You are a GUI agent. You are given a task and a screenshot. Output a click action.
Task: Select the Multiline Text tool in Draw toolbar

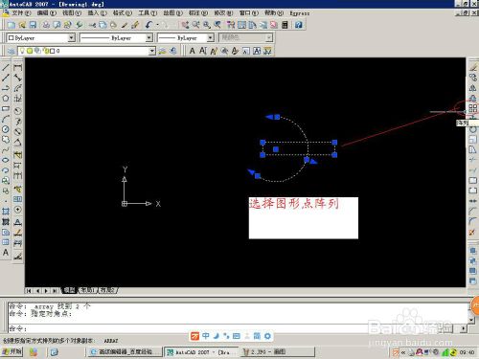6,253
